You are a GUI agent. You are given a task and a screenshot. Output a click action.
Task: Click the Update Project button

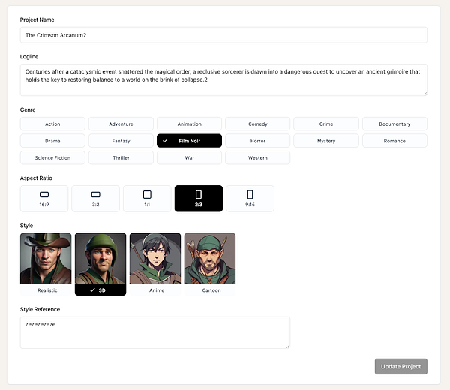point(401,366)
